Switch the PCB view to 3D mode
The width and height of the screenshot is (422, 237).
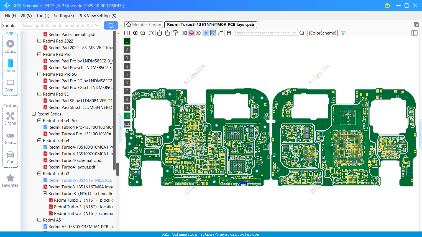[x=198, y=33]
